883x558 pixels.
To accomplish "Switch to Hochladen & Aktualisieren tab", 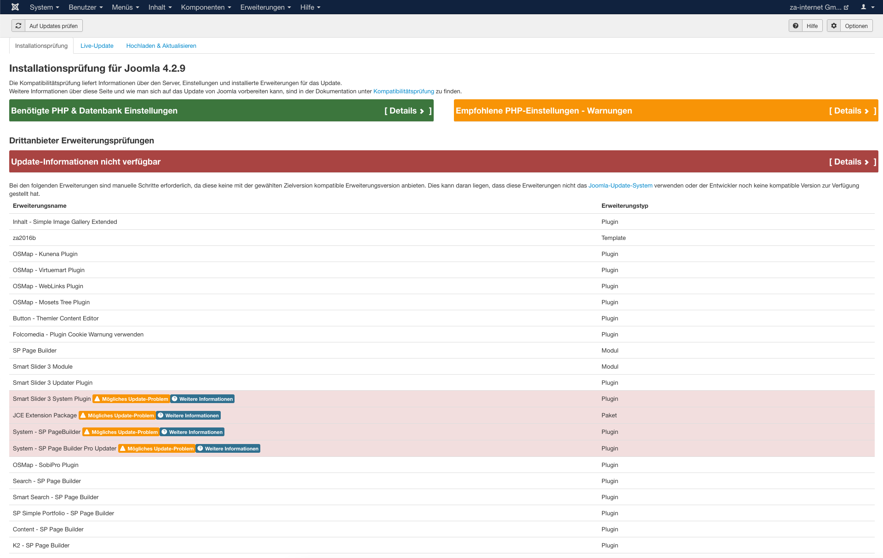I will click(x=161, y=46).
